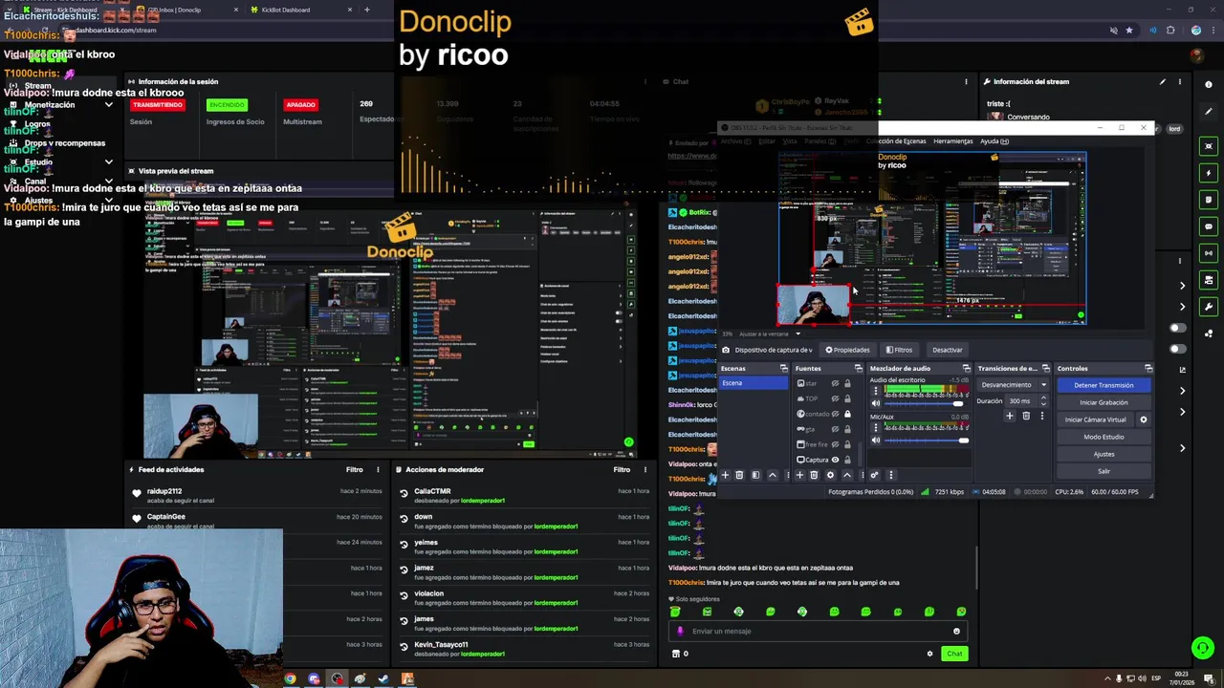The height and width of the screenshot is (688, 1224).
Task: Open Filtro in Acciones de moderador
Action: pos(622,469)
